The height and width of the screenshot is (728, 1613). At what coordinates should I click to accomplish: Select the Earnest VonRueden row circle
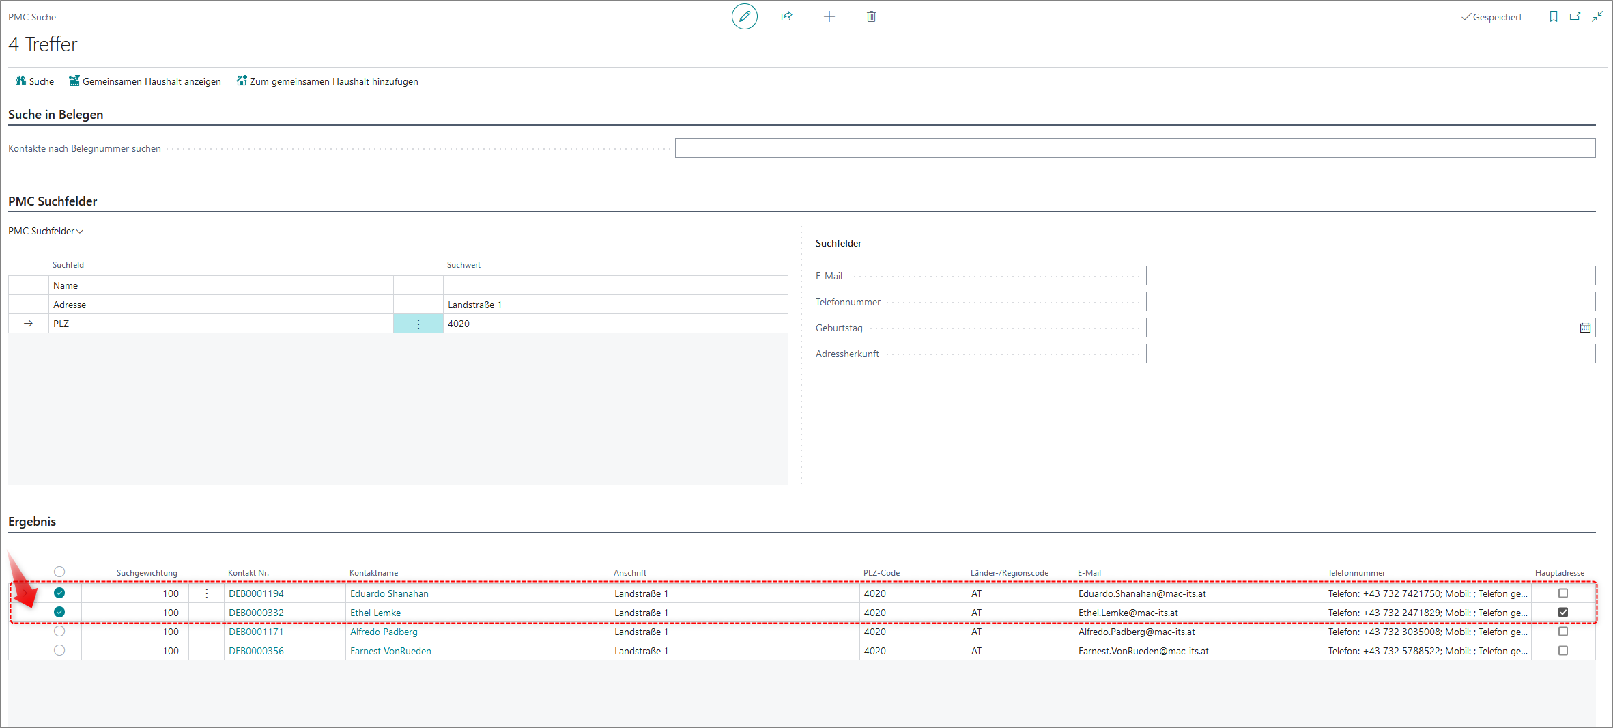[59, 650]
